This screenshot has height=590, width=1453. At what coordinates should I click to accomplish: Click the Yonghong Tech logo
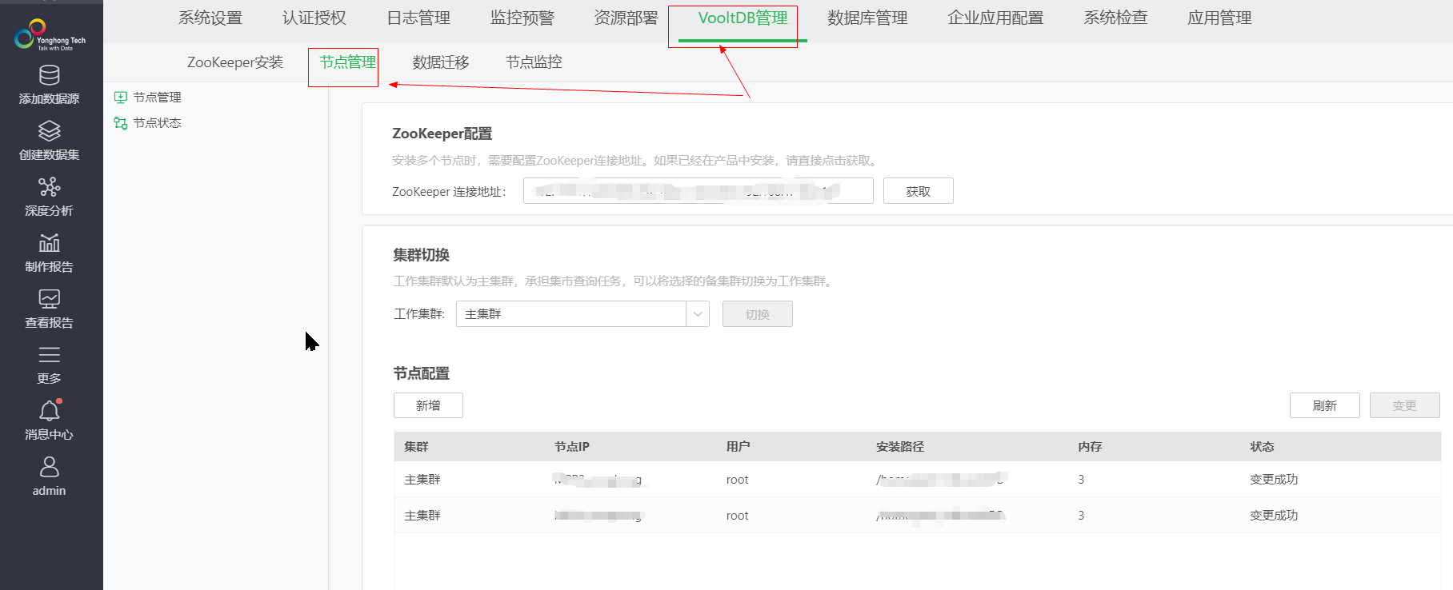click(50, 34)
